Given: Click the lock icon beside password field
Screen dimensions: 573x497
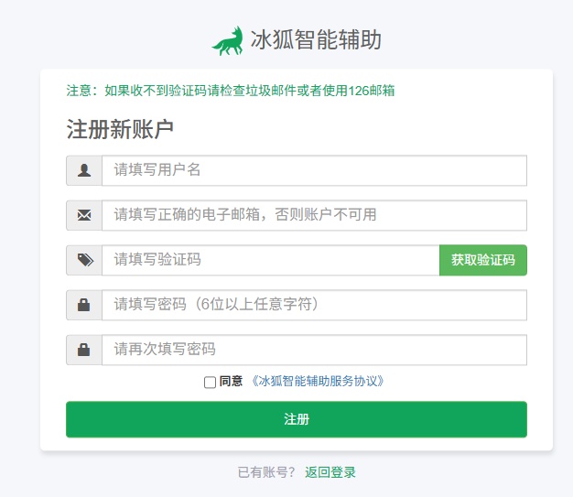Looking at the screenshot, I should [83, 305].
